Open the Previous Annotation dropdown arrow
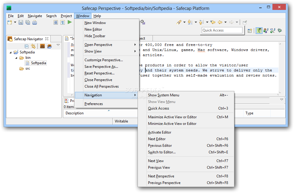The image size is (294, 193). [x=207, y=22]
